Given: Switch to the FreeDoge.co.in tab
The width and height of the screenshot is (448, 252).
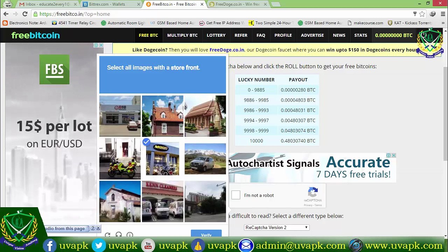Looking at the screenshot, I should coord(238,4).
